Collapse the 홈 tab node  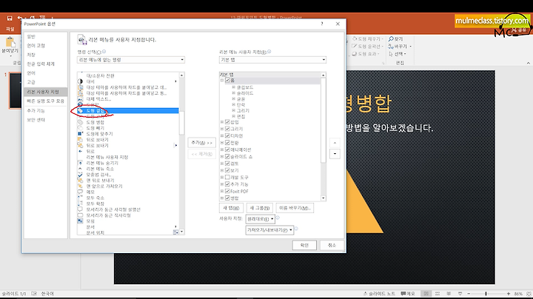pyautogui.click(x=222, y=81)
